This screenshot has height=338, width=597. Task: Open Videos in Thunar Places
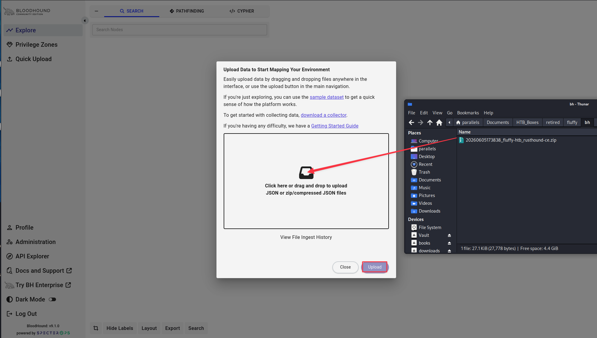pos(425,203)
